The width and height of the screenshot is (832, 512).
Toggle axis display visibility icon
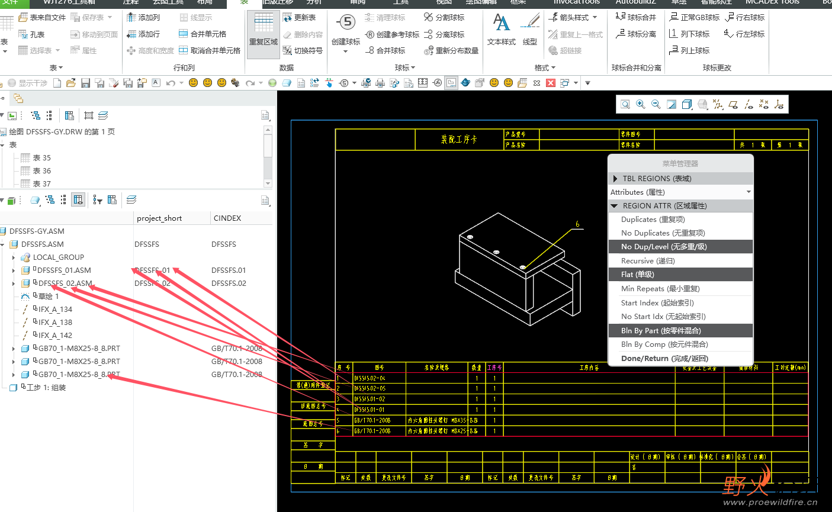coord(749,105)
